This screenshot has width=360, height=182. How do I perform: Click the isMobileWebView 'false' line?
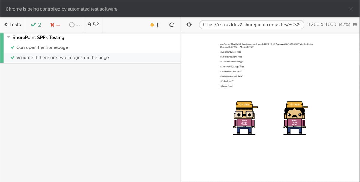point(231,56)
